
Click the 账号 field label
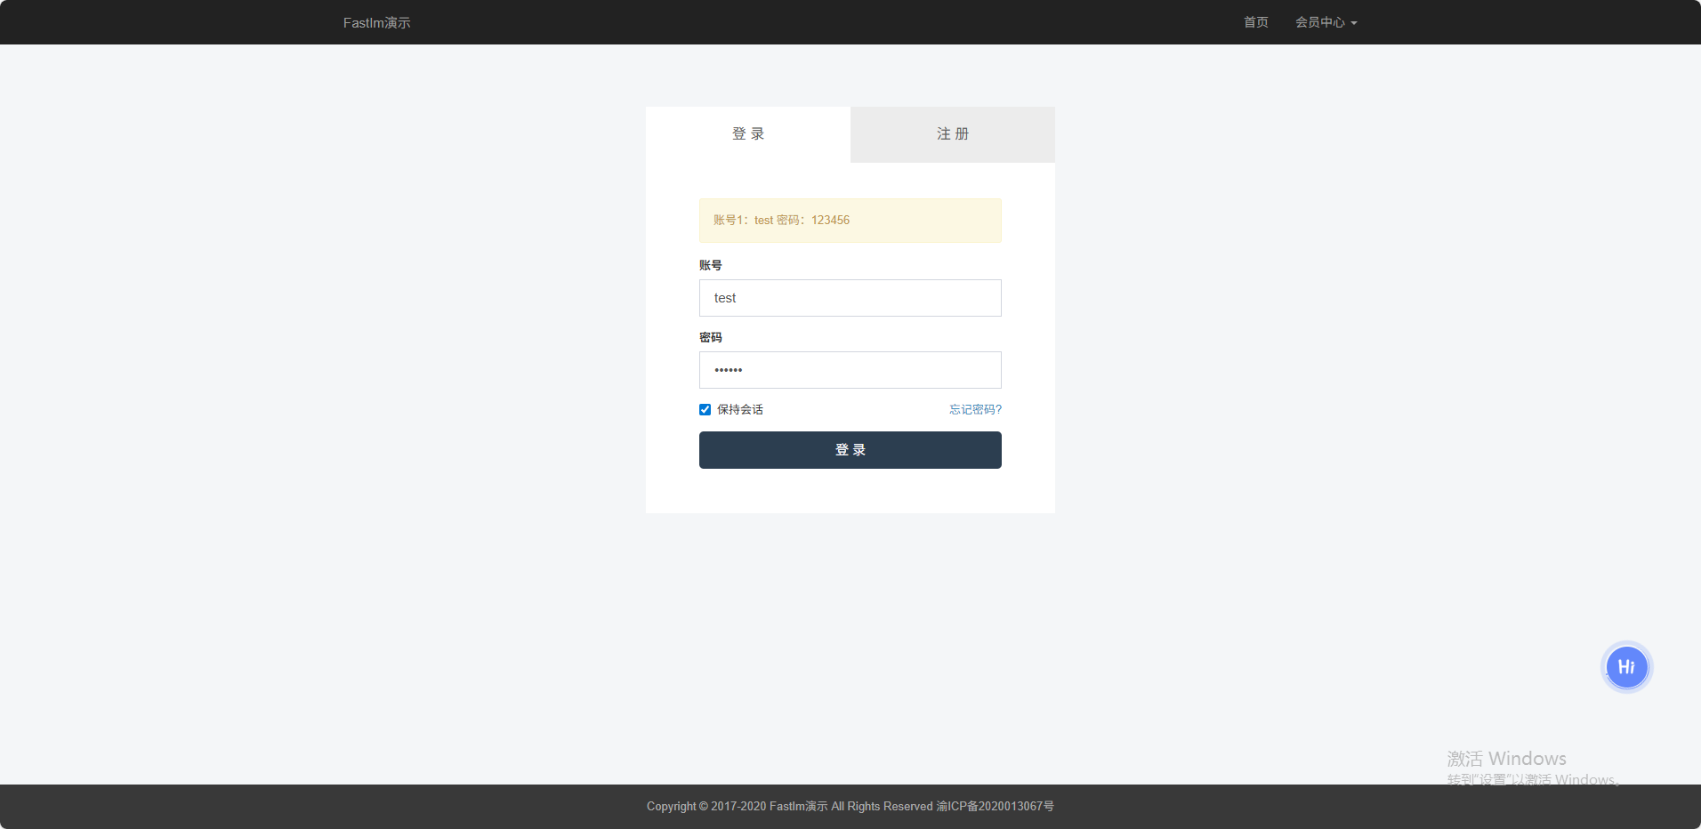click(710, 265)
